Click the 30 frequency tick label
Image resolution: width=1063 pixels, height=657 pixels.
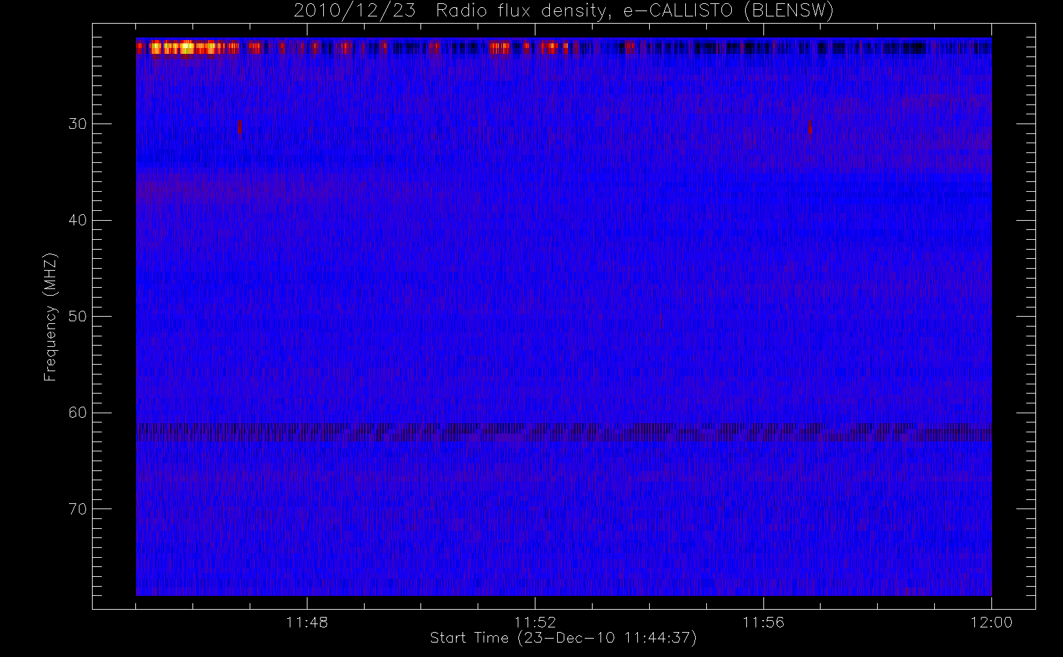coord(78,124)
